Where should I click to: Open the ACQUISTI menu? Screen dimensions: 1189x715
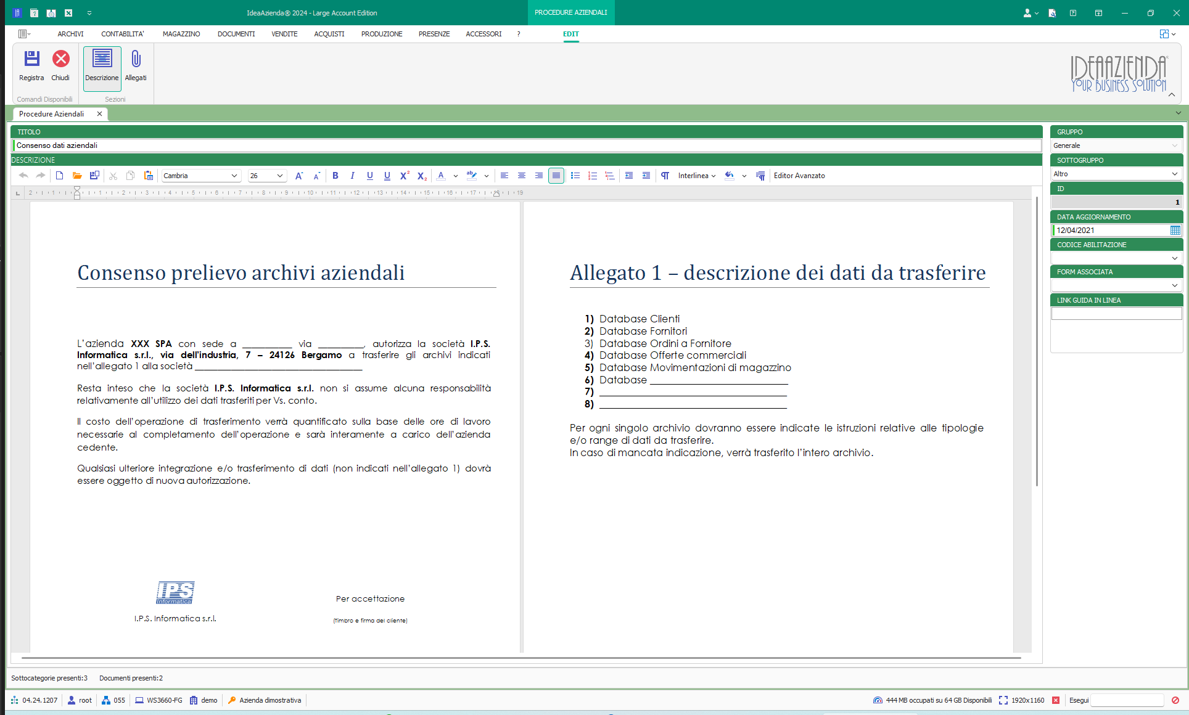tap(329, 34)
